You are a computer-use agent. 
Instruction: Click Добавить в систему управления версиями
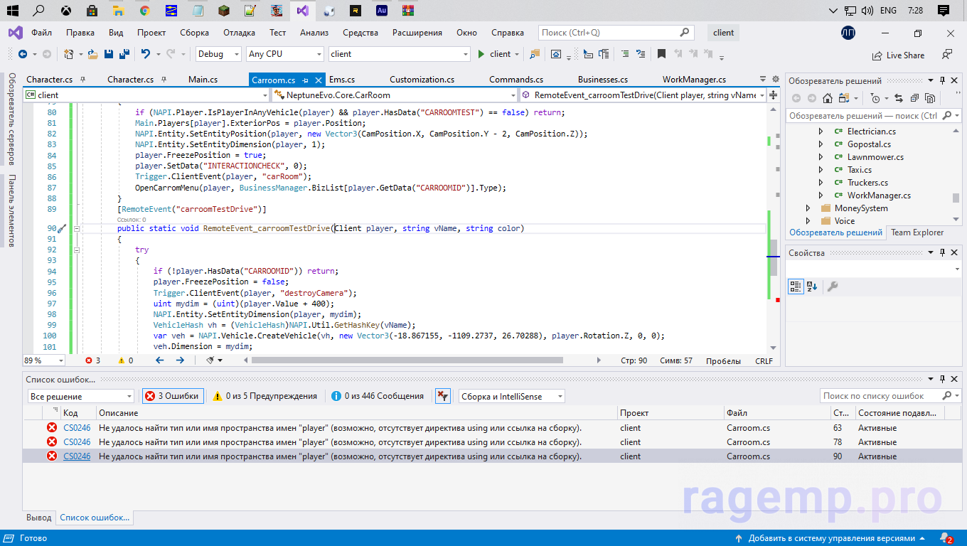[x=831, y=538]
